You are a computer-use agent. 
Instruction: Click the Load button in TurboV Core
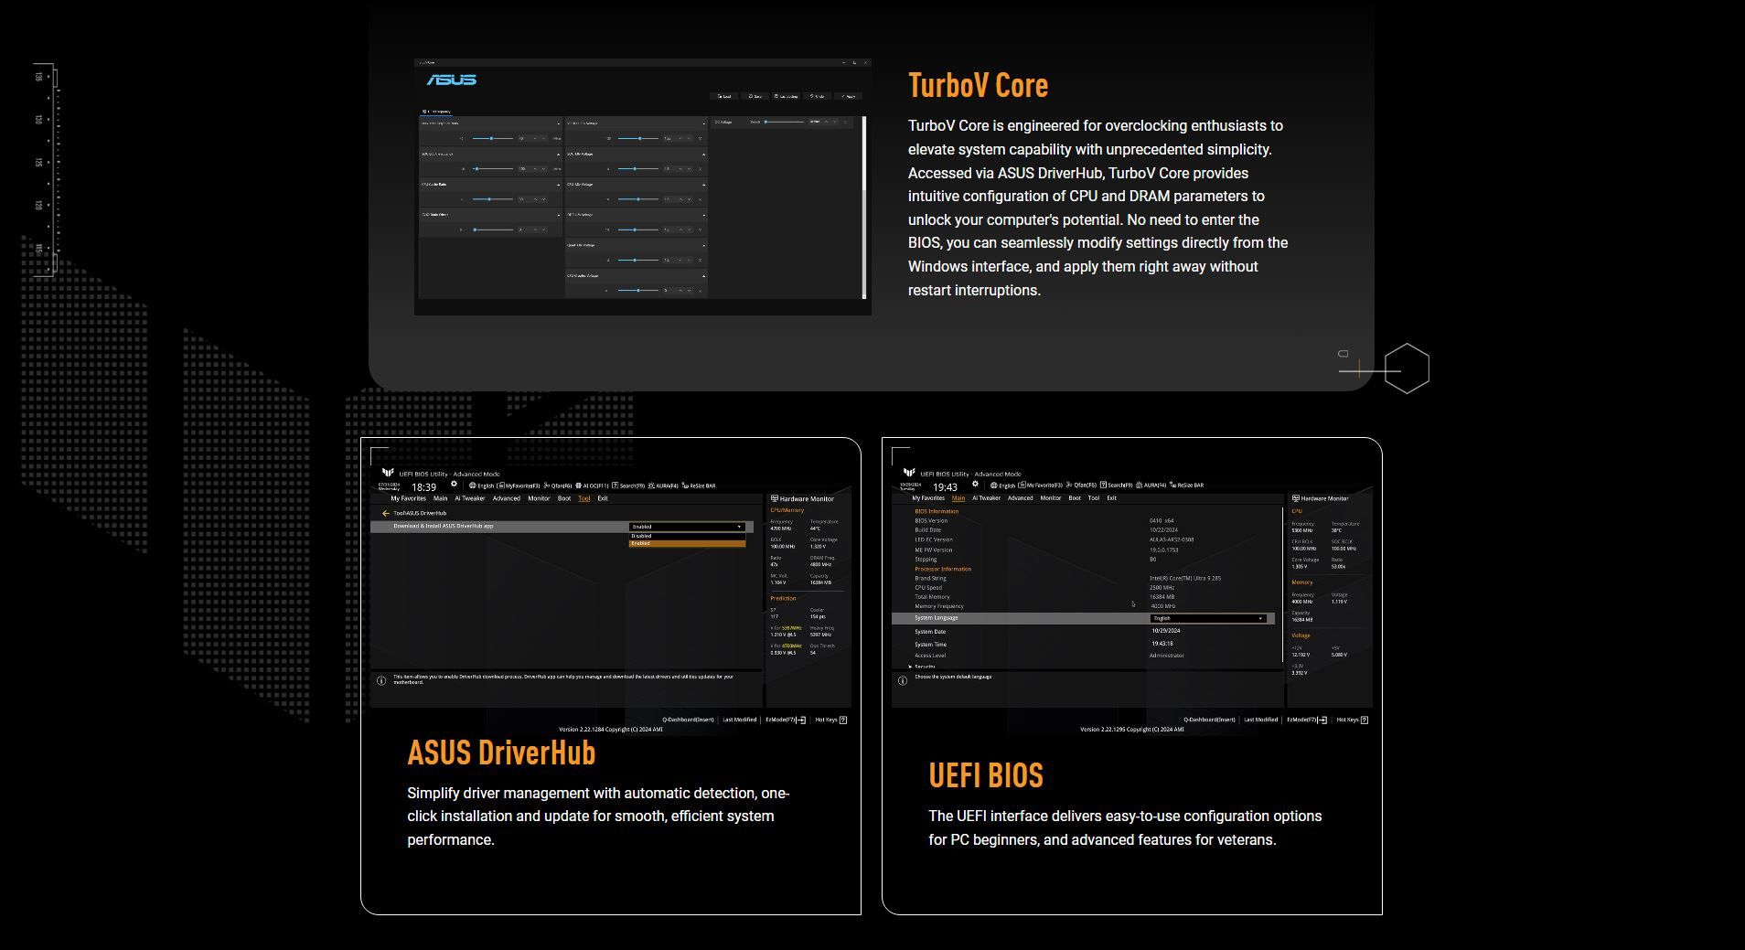[723, 96]
